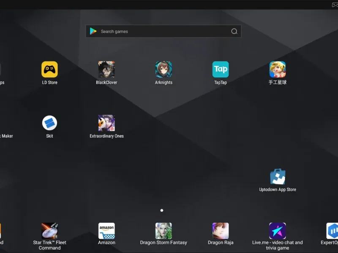This screenshot has width=338, height=253.
Task: Click the "Uptodown App Store" label
Action: tap(278, 189)
